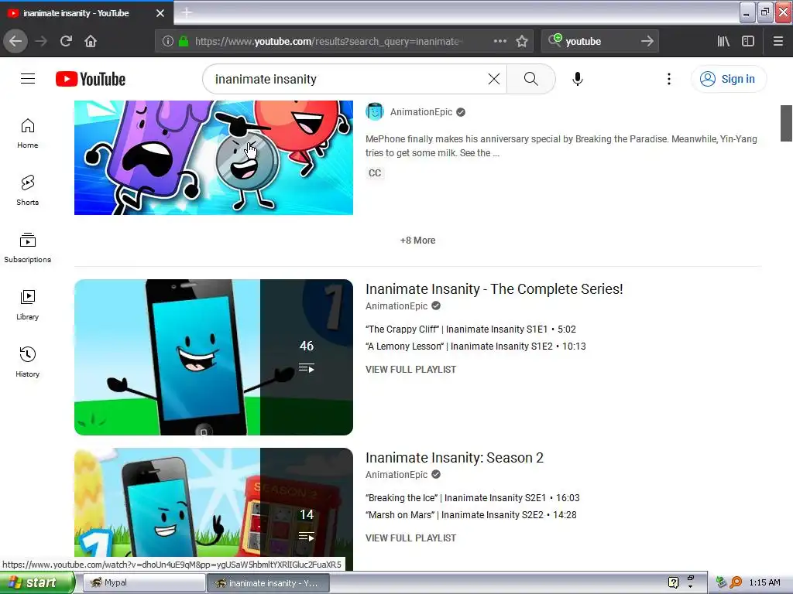Click the search engine magnifier icon in the browser search box
Screen dimensions: 793x594
click(554, 40)
